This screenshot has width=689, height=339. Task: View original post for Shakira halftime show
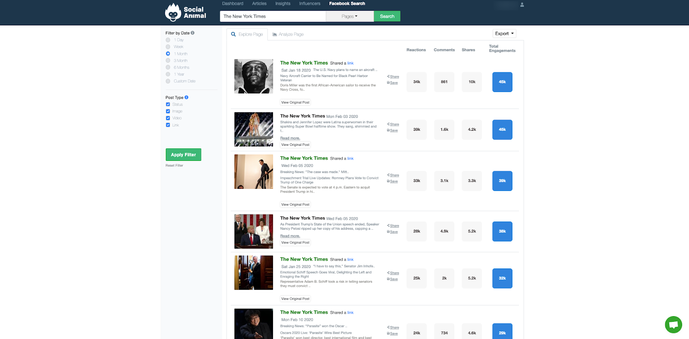click(295, 145)
